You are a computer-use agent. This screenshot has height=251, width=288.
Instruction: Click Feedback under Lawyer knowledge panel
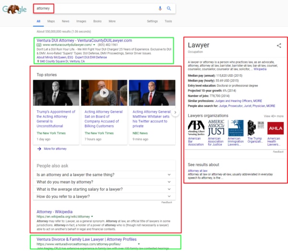278,152
